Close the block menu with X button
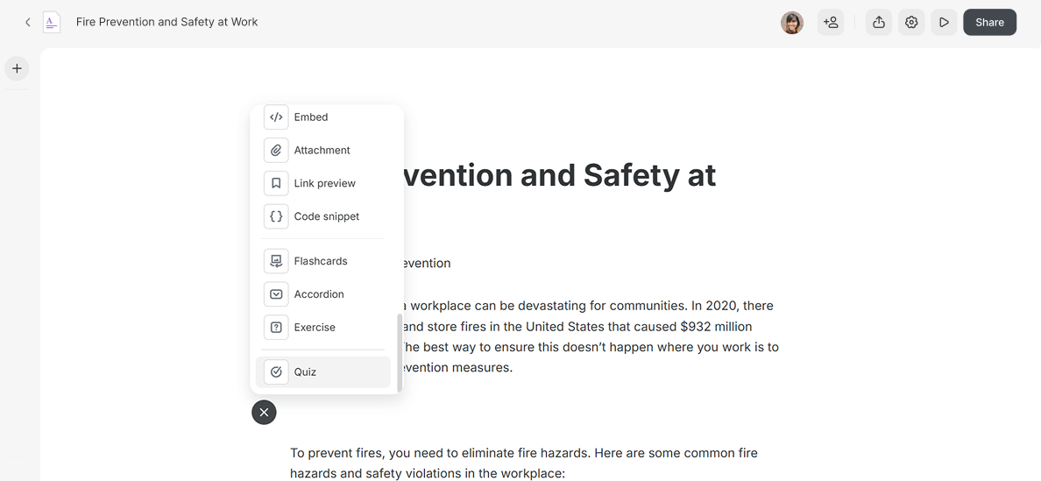The image size is (1041, 481). pyautogui.click(x=264, y=413)
